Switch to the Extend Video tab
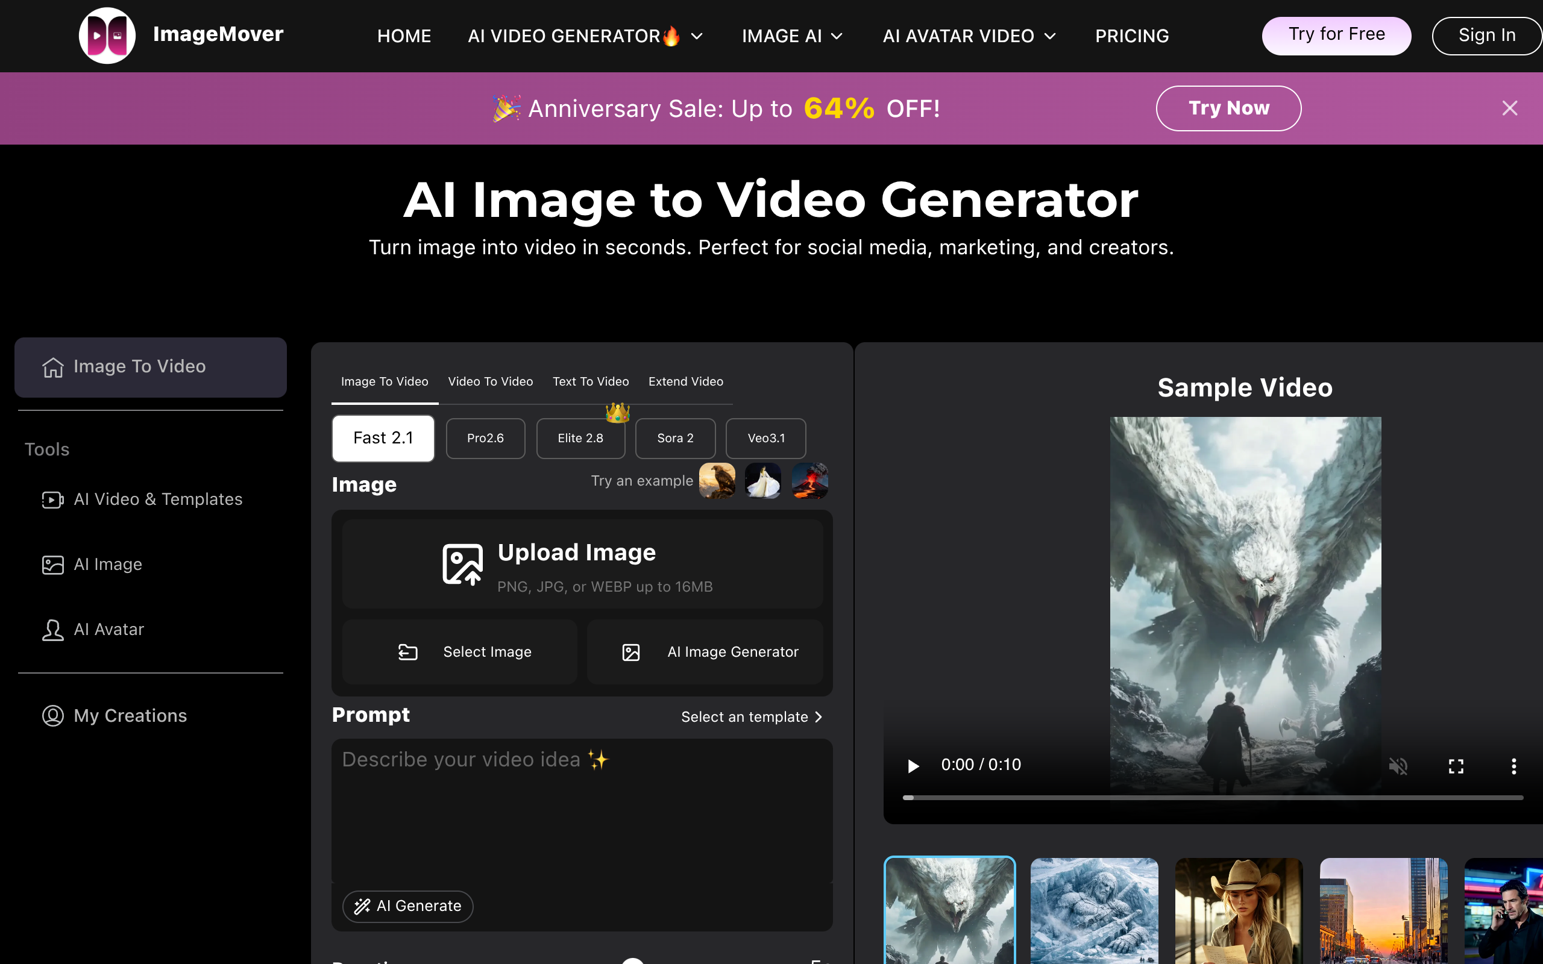Screen dimensions: 1543x964 click(x=685, y=381)
